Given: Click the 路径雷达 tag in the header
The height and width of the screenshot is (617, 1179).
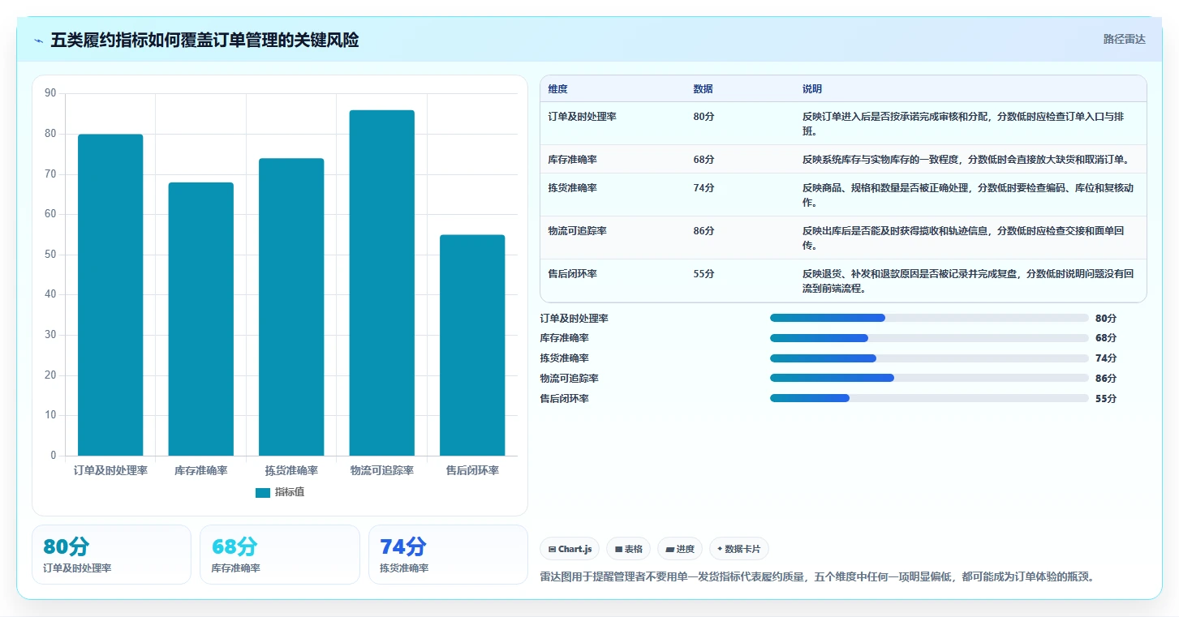Looking at the screenshot, I should [1125, 39].
